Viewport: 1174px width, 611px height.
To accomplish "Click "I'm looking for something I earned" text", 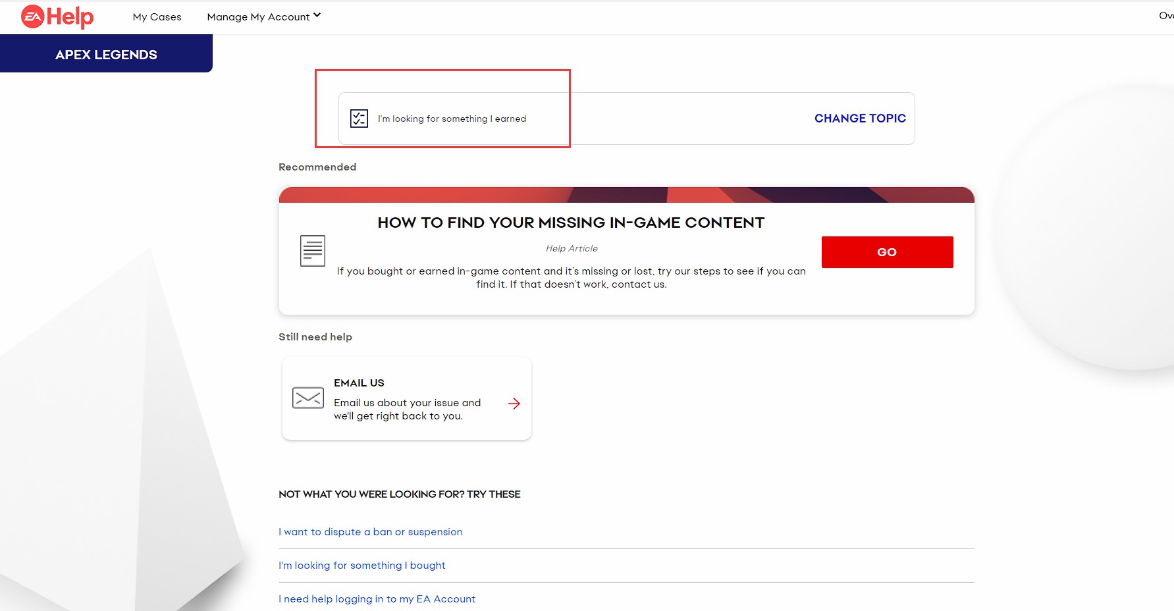I will [452, 119].
